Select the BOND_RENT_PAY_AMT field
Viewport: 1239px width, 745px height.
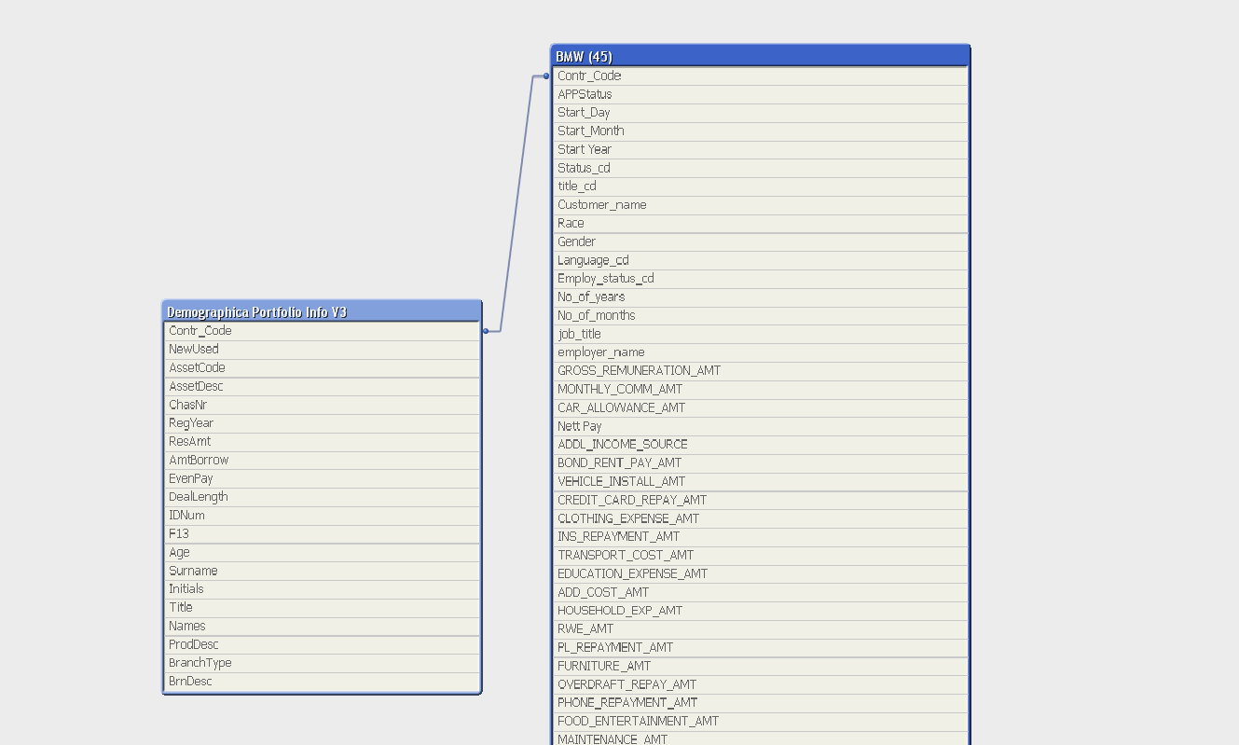tap(761, 463)
